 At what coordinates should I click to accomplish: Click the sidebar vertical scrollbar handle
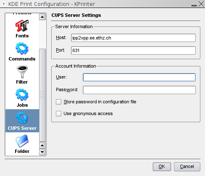tap(42, 95)
